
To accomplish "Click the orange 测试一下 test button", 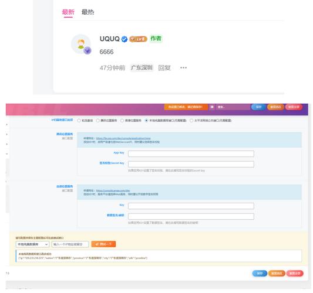I will click(103, 244).
